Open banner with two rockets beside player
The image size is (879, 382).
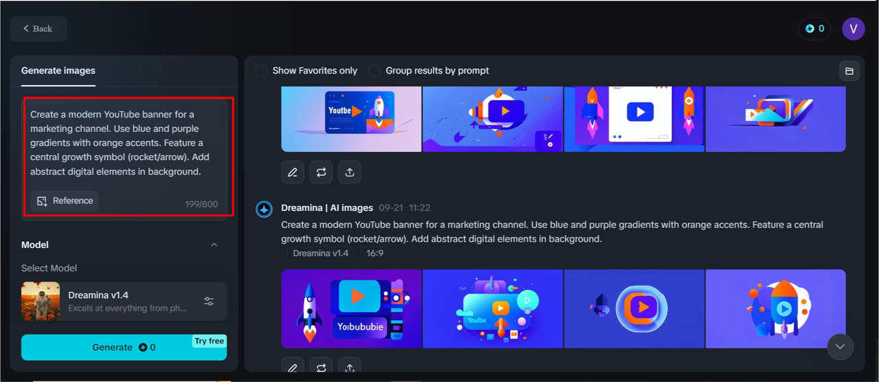[x=635, y=119]
